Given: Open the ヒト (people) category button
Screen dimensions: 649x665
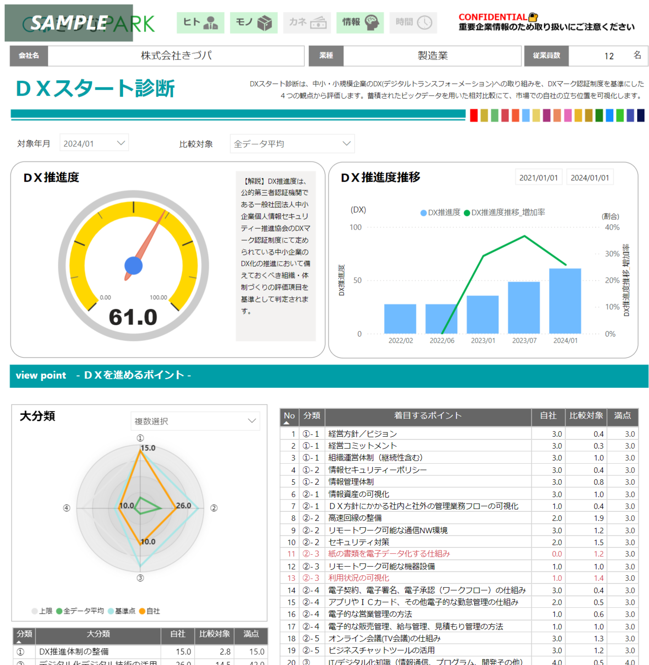Looking at the screenshot, I should coord(200,22).
